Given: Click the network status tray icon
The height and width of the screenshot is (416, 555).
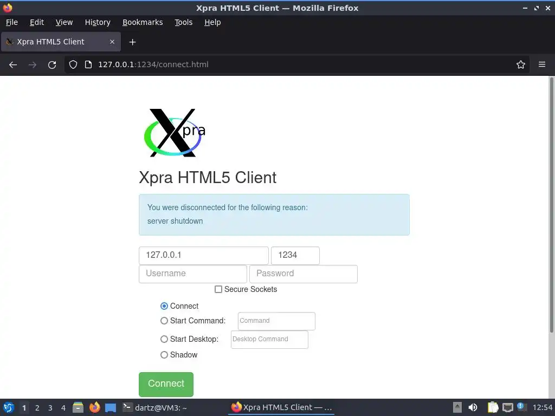Looking at the screenshot, I should pos(507,407).
